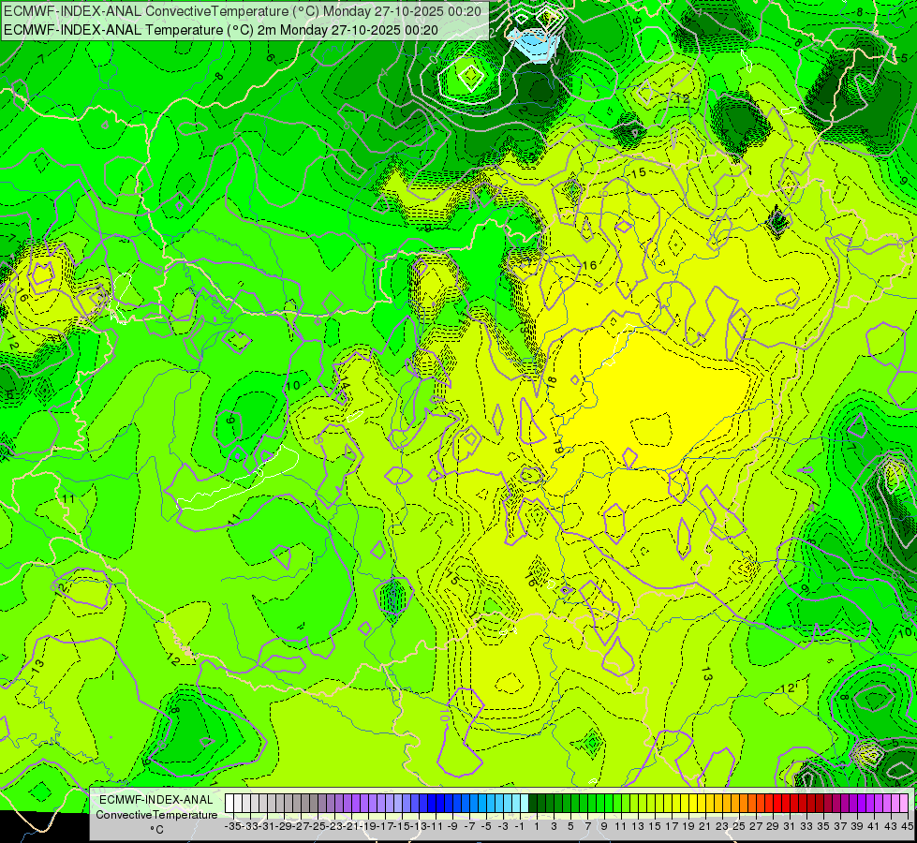Image resolution: width=917 pixels, height=843 pixels.
Task: Select the bright red swatch above 31
Action: [x=786, y=804]
